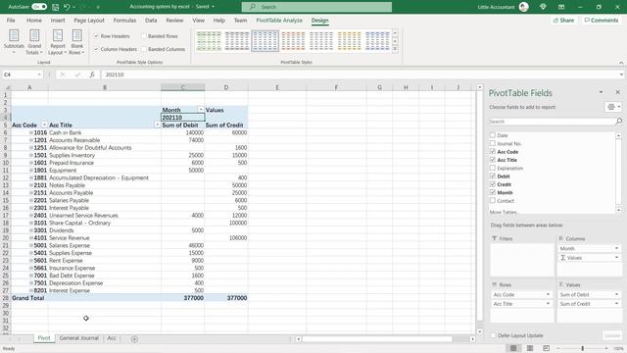Open the PivotTable Analyze tab

(279, 20)
